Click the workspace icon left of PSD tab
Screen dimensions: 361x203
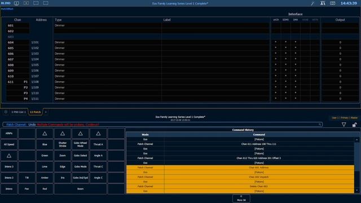click(6, 112)
